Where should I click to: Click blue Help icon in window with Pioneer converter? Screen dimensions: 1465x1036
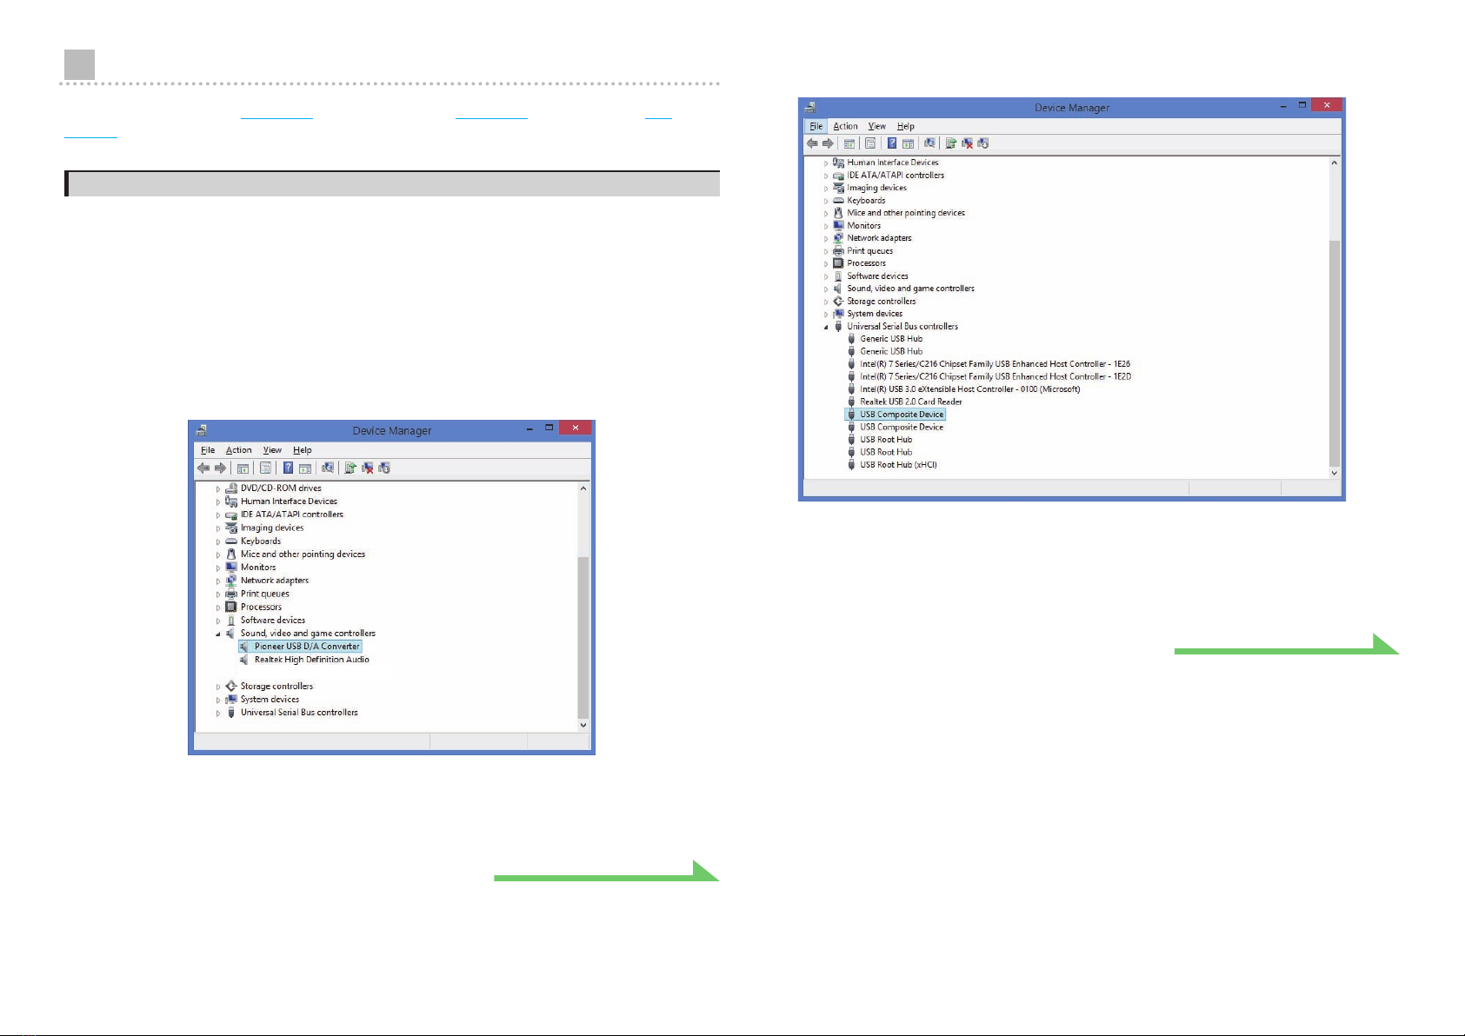(x=288, y=468)
